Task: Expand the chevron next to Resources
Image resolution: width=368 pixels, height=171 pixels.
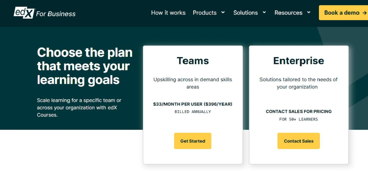Action: point(309,13)
